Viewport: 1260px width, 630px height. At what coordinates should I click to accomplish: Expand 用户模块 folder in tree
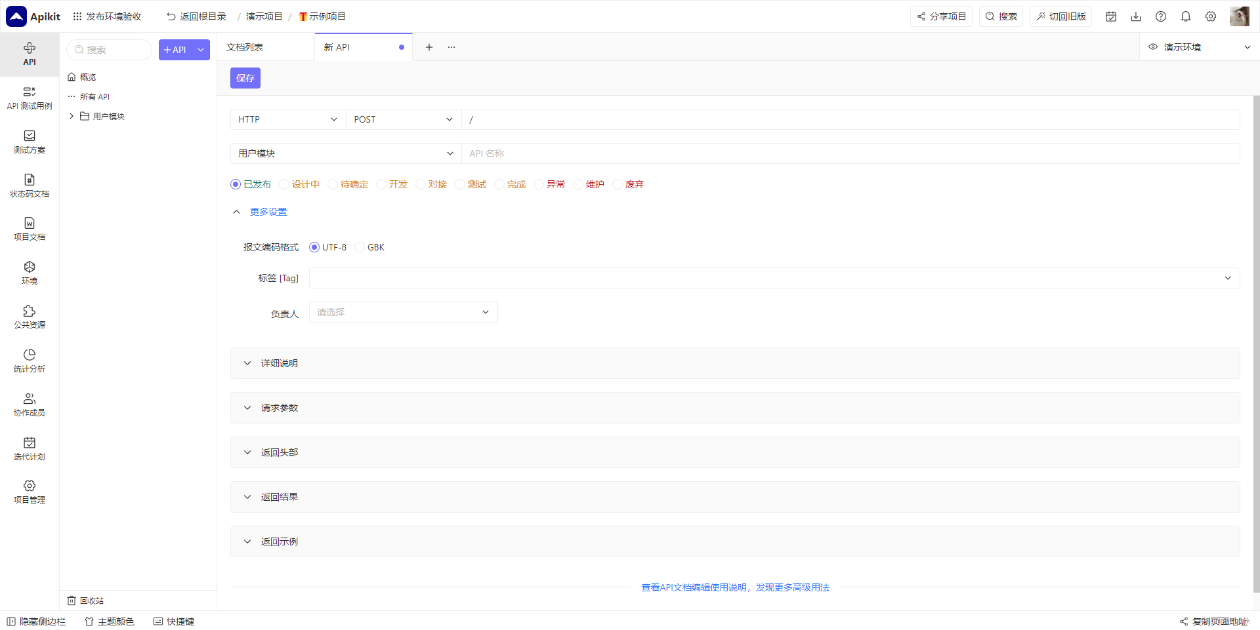pyautogui.click(x=71, y=116)
